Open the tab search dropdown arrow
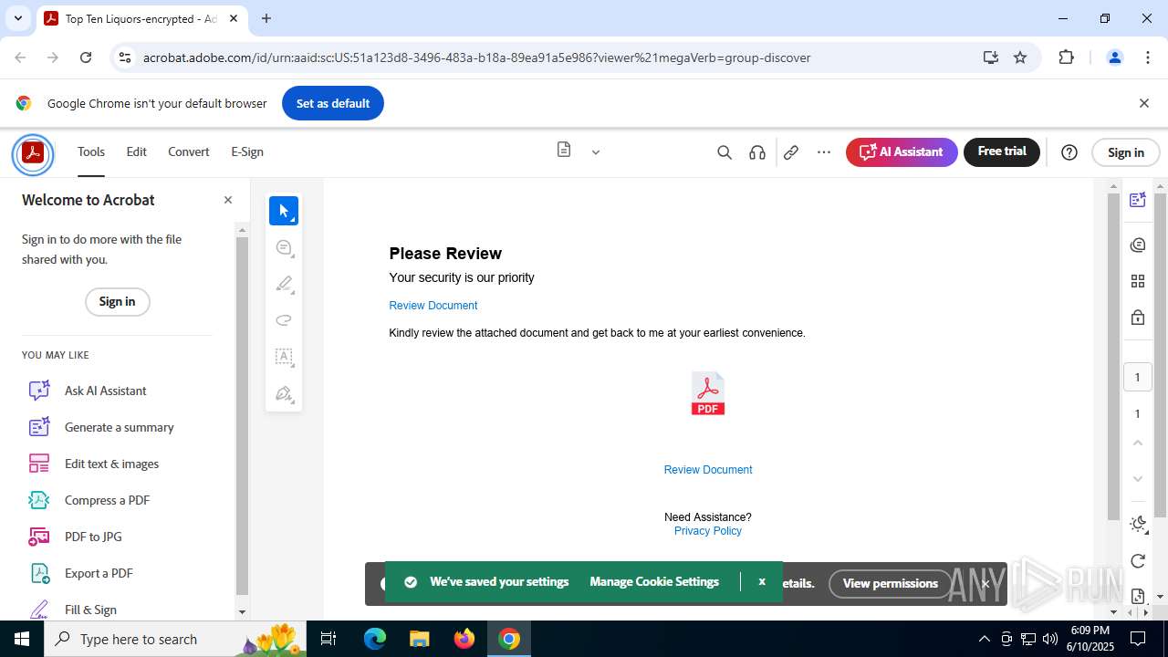Viewport: 1168px width, 657px height. pos(17,18)
